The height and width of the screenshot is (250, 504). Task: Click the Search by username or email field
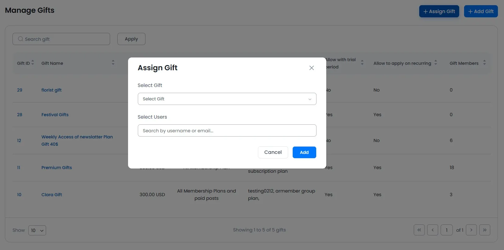[x=227, y=130]
